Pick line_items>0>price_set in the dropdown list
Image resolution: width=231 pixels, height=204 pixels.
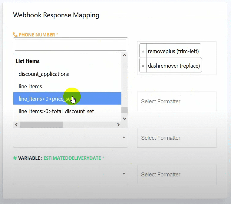(x=45, y=99)
